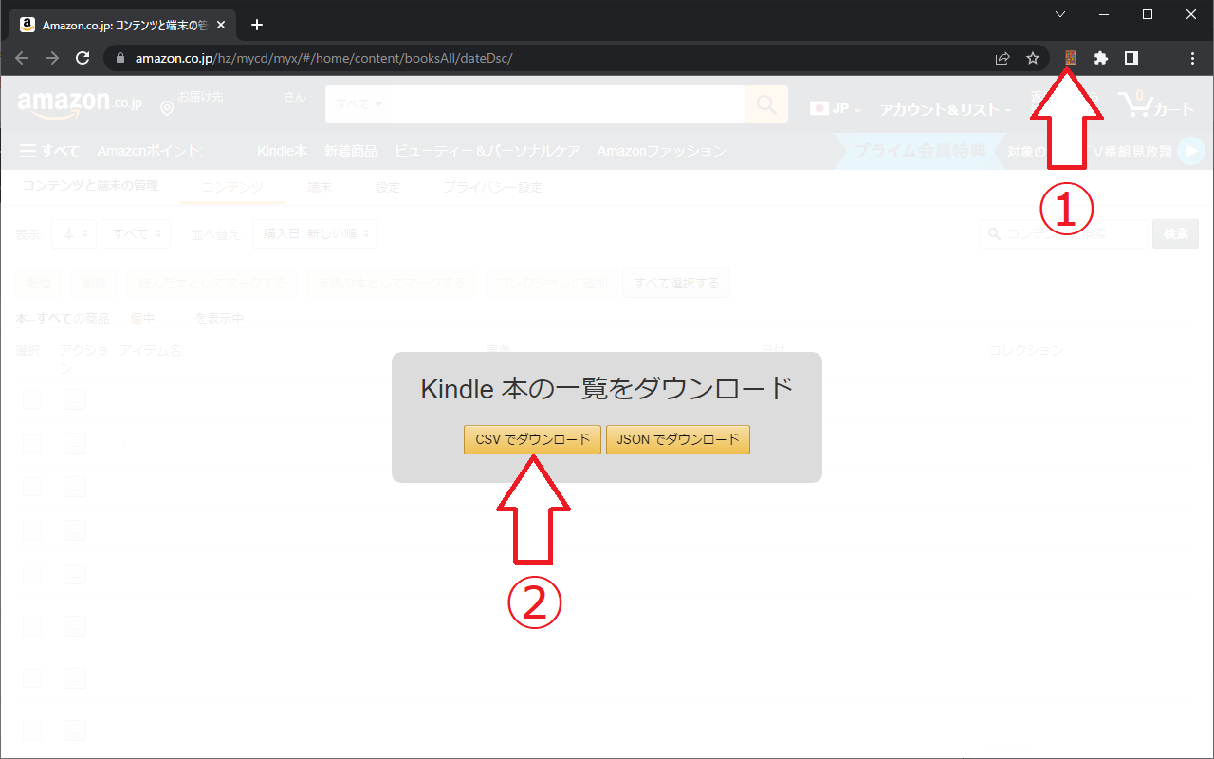Viewport: 1214px width, 759px height.
Task: Open Amazonファッション nav link
Action: coord(662,151)
